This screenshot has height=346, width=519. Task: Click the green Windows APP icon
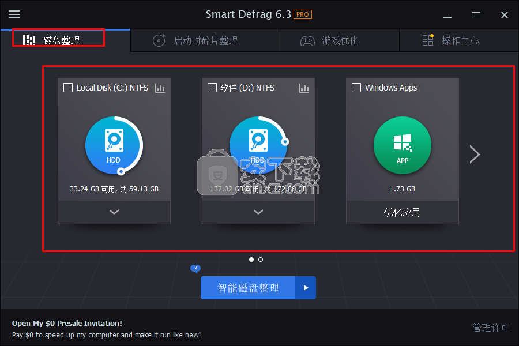[x=403, y=145]
